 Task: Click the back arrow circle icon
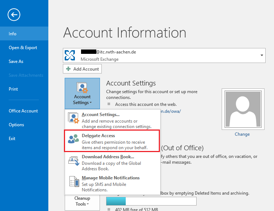pos(14,15)
